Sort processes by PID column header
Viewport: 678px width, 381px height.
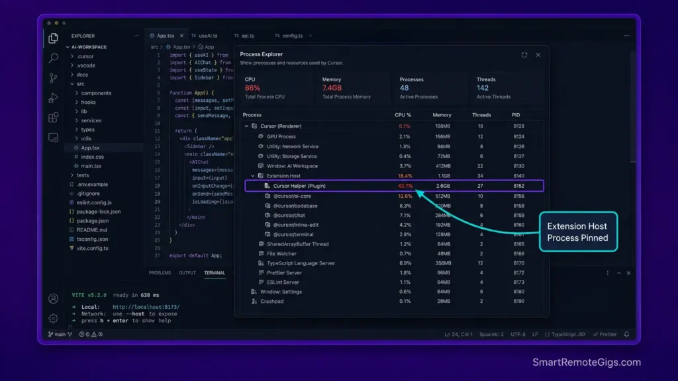click(516, 115)
